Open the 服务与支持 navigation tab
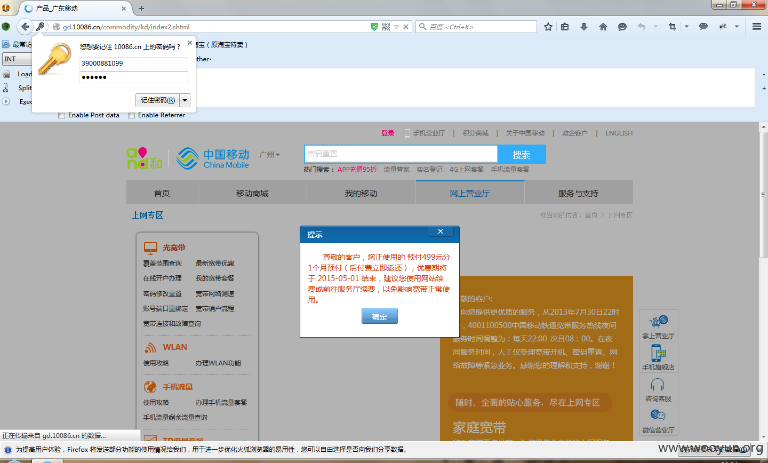 (x=579, y=193)
